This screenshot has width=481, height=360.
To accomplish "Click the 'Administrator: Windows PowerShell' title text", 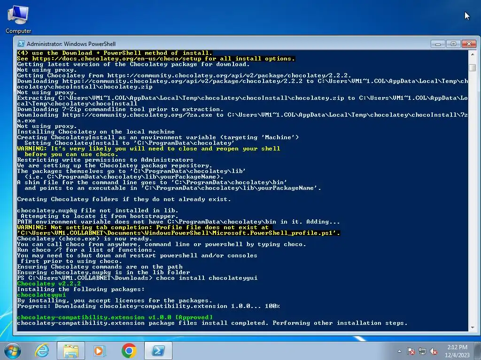I will coord(71,44).
